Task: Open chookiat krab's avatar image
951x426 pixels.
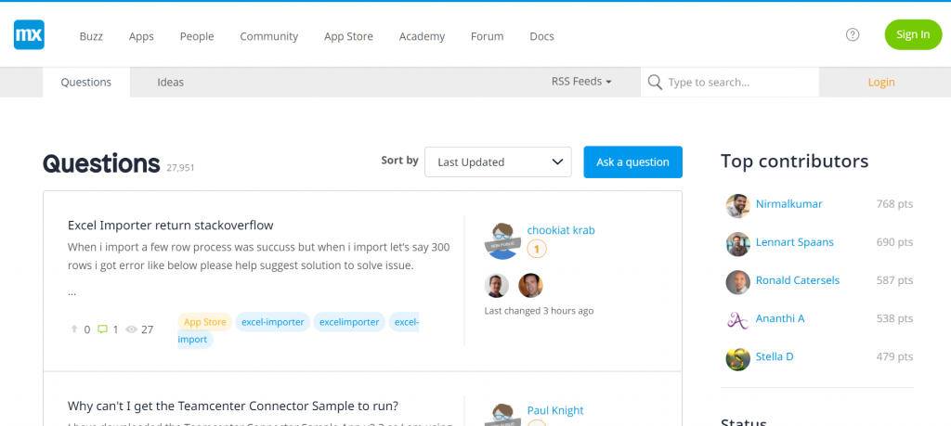Action: 502,239
